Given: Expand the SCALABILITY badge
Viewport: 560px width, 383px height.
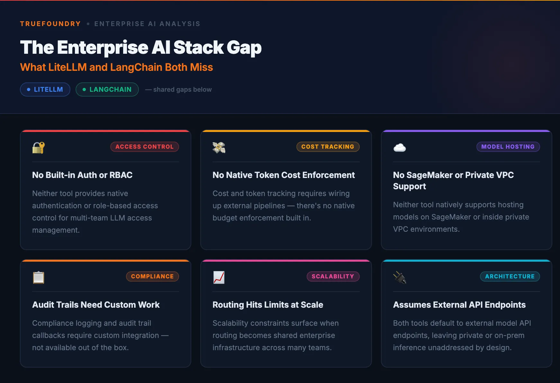Looking at the screenshot, I should (333, 276).
